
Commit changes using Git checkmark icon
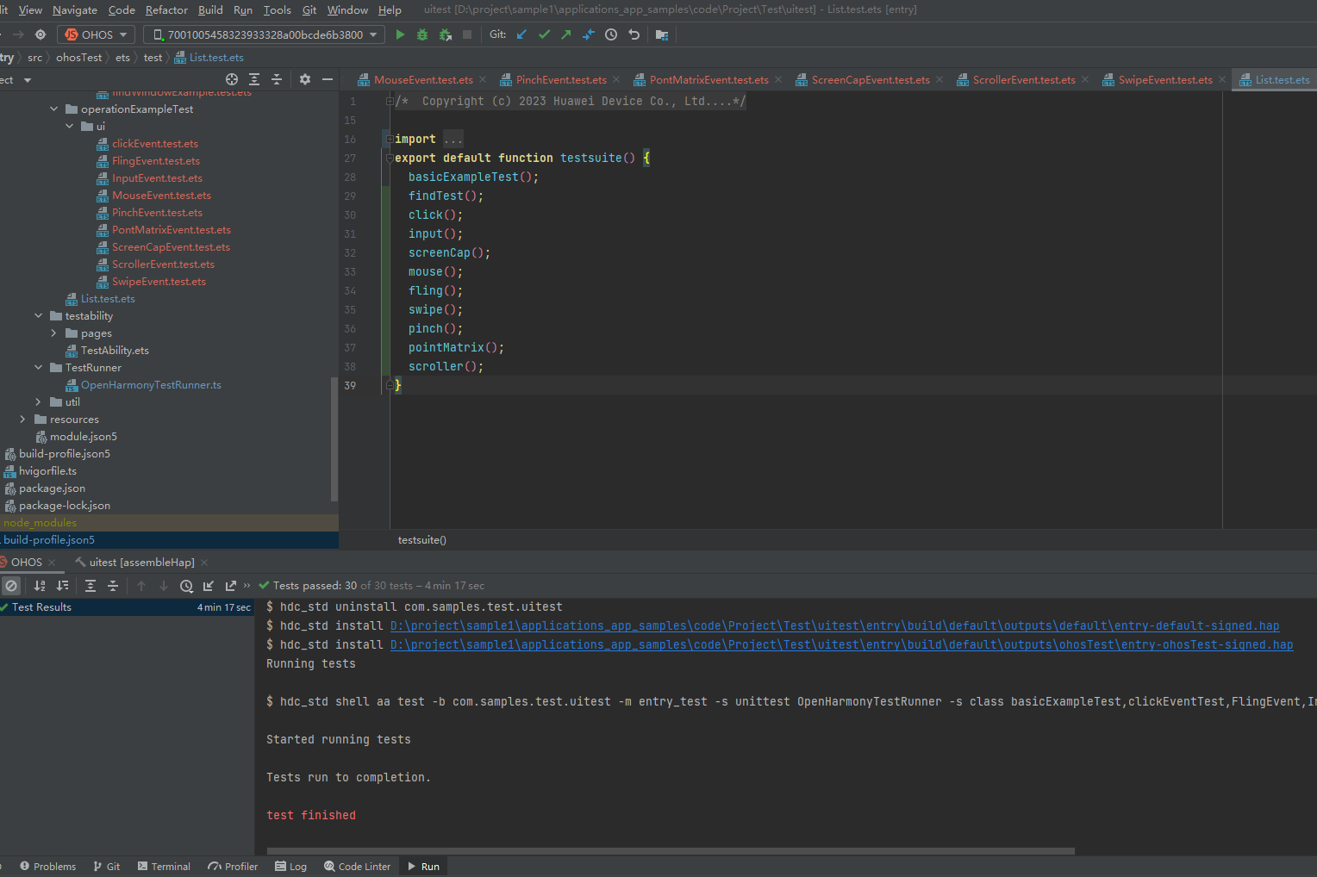tap(544, 34)
